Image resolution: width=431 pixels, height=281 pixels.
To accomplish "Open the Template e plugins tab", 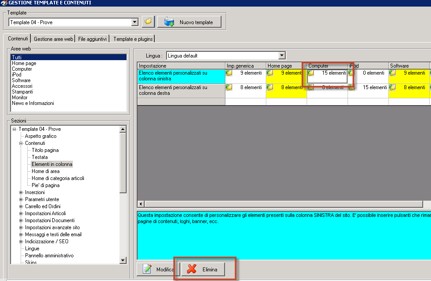I will (x=133, y=39).
